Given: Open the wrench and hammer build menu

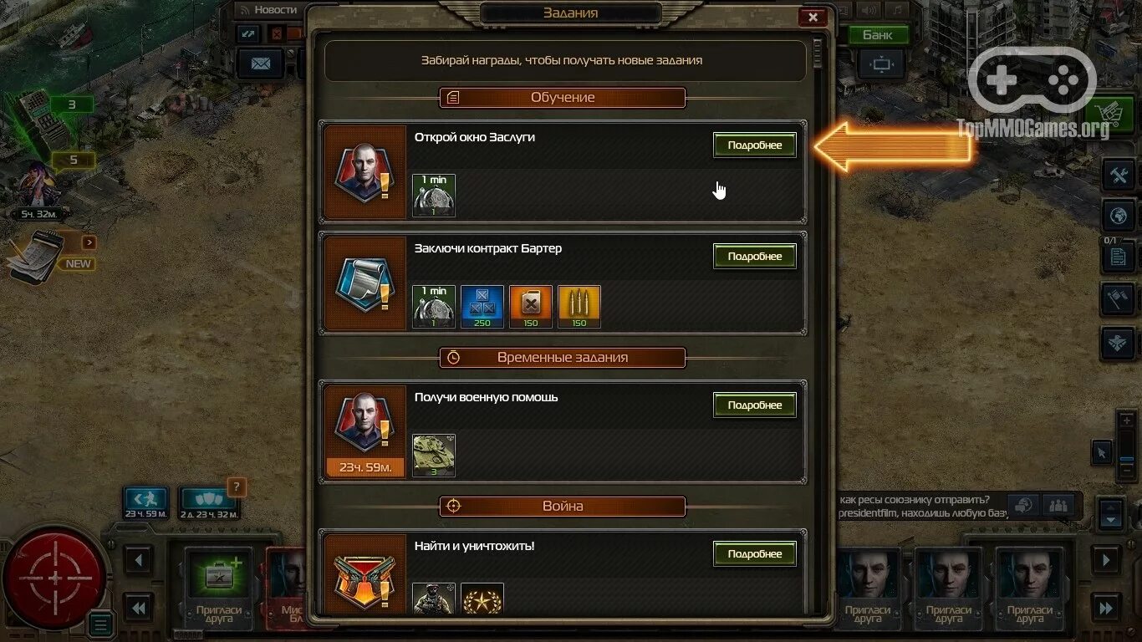Looking at the screenshot, I should [x=1119, y=176].
